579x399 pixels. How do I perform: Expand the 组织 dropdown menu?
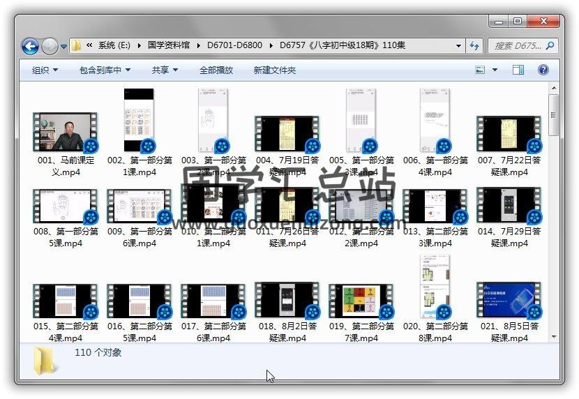(45, 70)
